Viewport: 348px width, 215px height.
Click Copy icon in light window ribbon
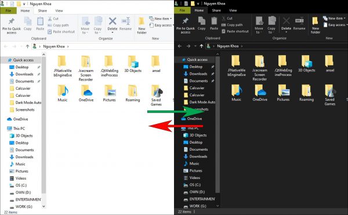[27, 24]
